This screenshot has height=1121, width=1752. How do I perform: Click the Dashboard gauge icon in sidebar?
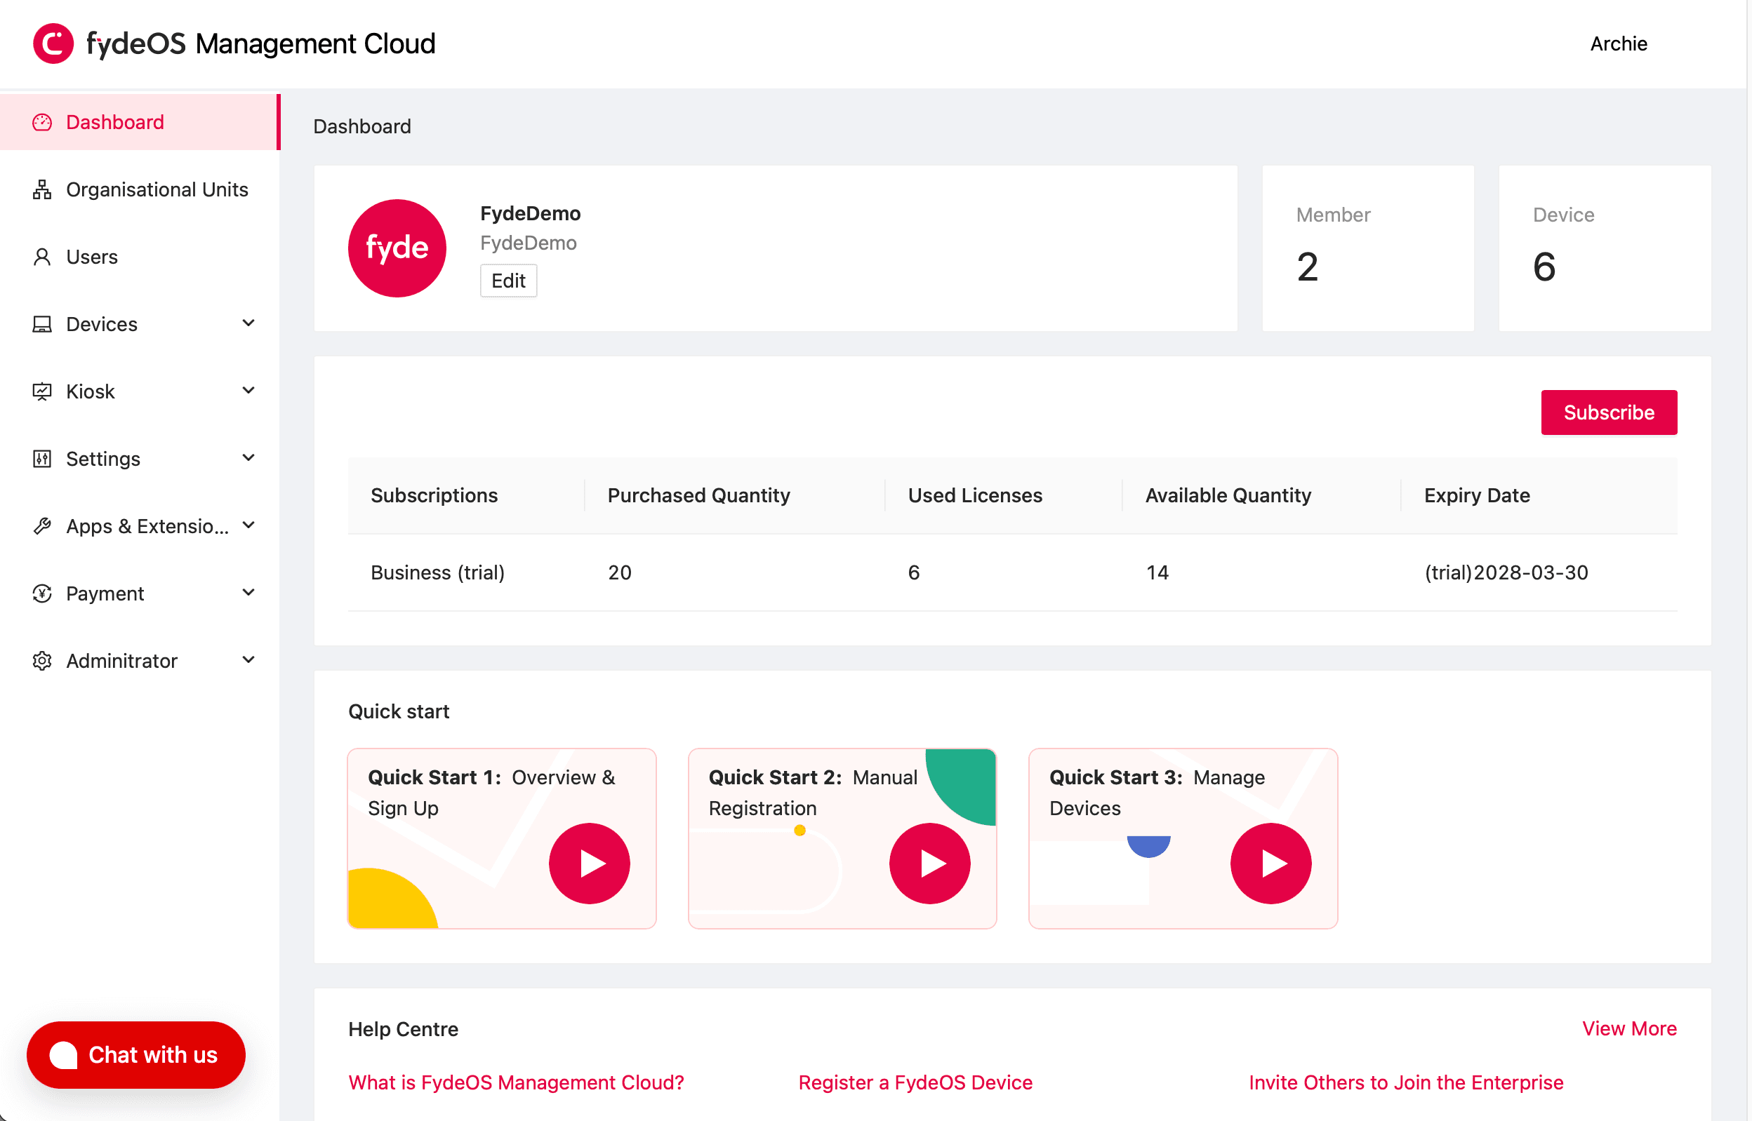click(42, 122)
